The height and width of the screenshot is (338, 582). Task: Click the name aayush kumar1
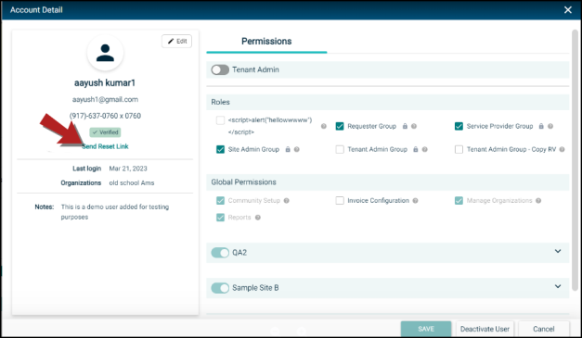(105, 83)
